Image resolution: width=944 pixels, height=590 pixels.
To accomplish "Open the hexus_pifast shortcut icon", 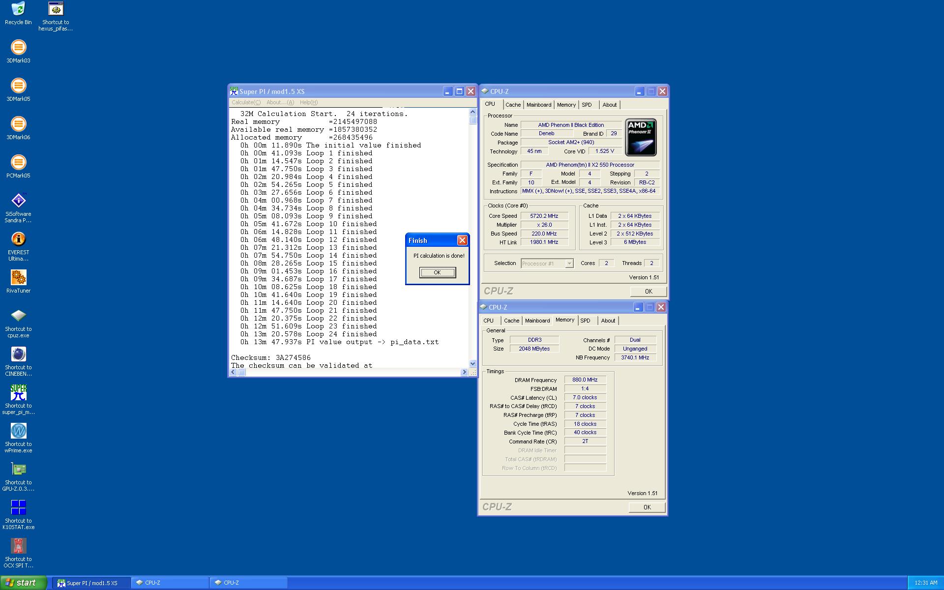I will (x=56, y=16).
